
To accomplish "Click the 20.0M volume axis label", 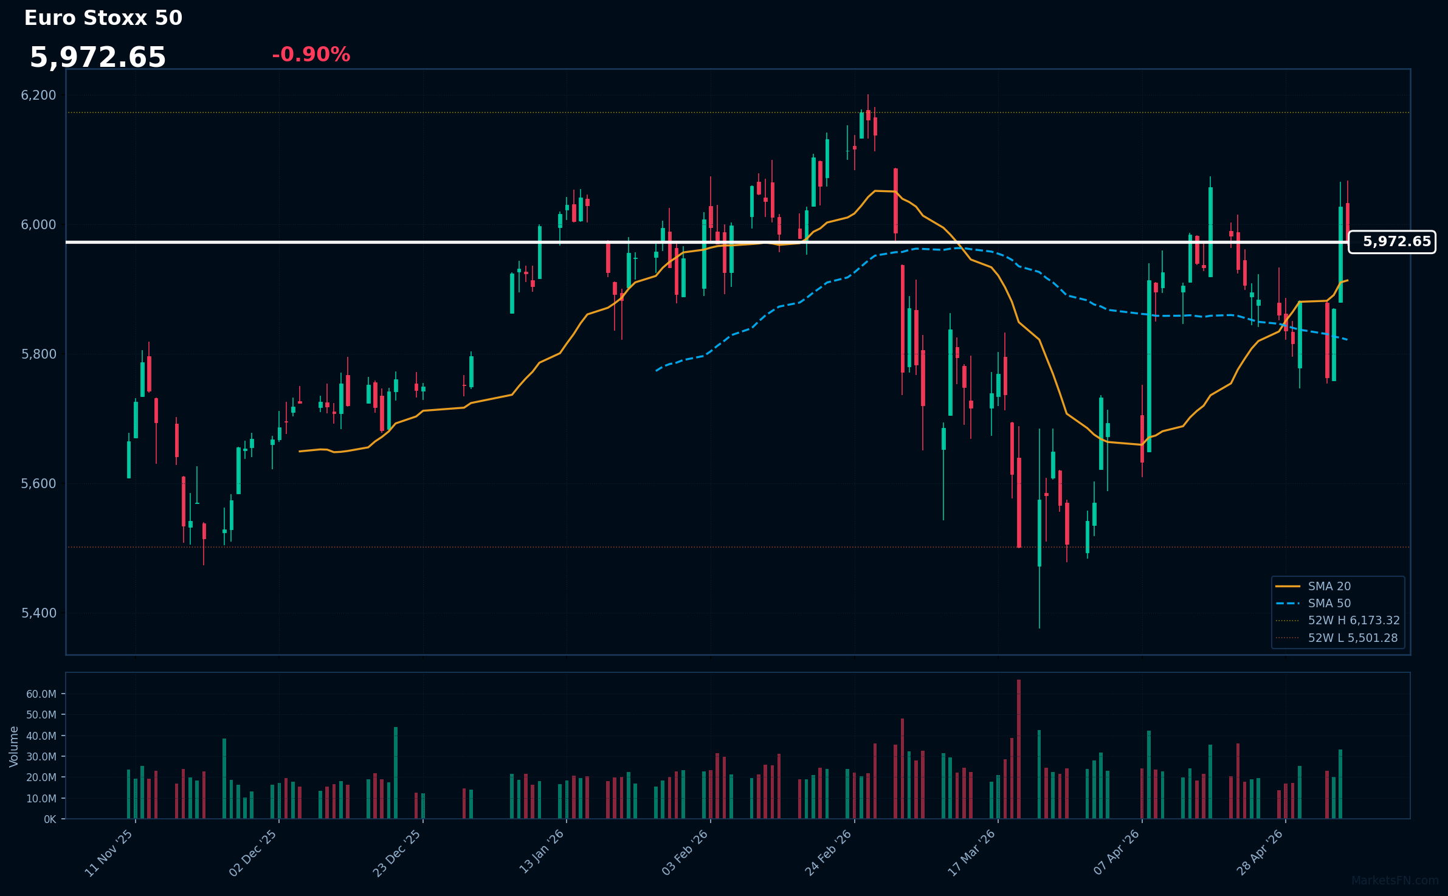I will click(x=41, y=777).
